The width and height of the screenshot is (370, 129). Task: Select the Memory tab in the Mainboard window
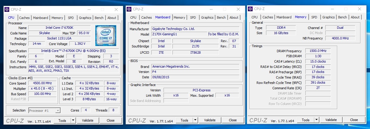pyautogui.click(x=179, y=17)
